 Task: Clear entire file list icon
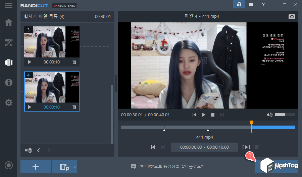tap(28, 150)
